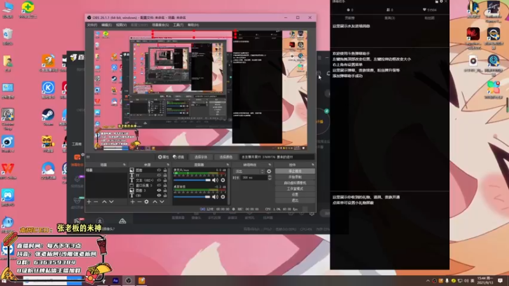Screen dimensions: 509x286
Task: Click 选择颜色 select color button
Action: tap(226, 157)
